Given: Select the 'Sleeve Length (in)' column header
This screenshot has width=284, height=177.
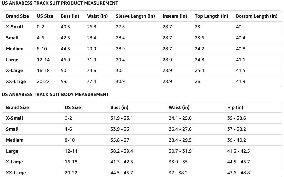Looking at the screenshot, I should (135, 16).
